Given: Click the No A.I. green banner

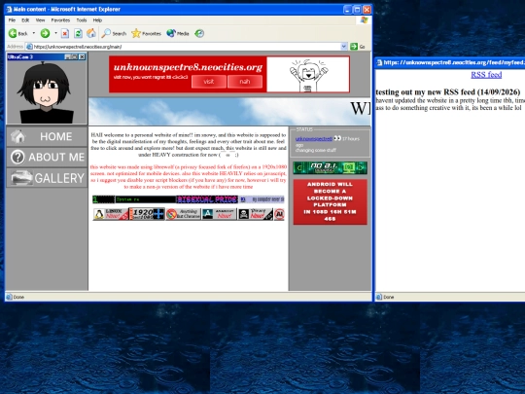Looking at the screenshot, I should [x=330, y=168].
